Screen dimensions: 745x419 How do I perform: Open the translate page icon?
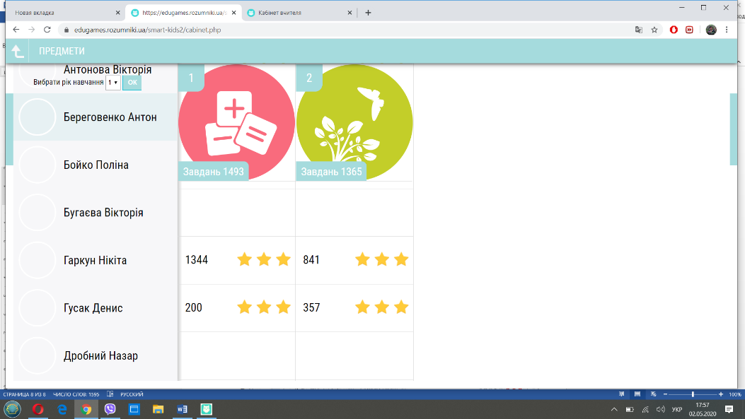tap(639, 30)
